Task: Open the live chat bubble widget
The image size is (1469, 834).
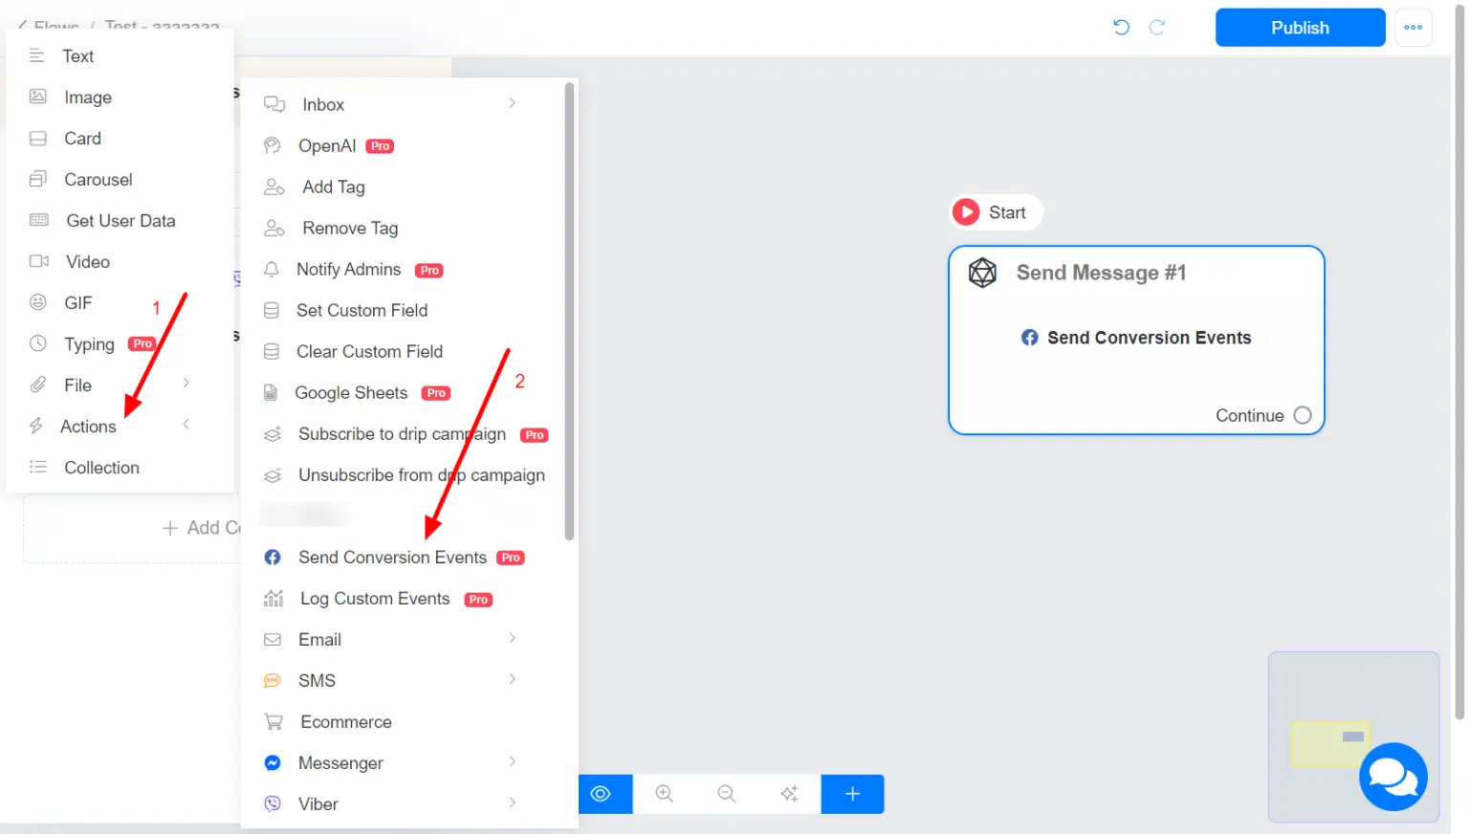Action: click(1392, 777)
